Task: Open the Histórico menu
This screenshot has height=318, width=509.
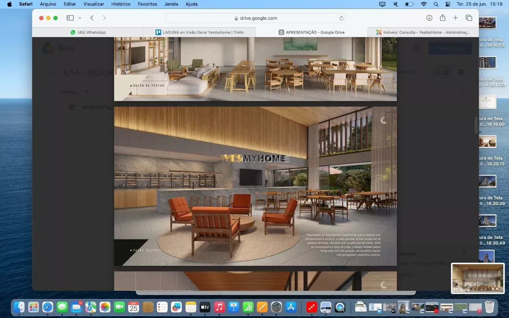Action: [121, 4]
